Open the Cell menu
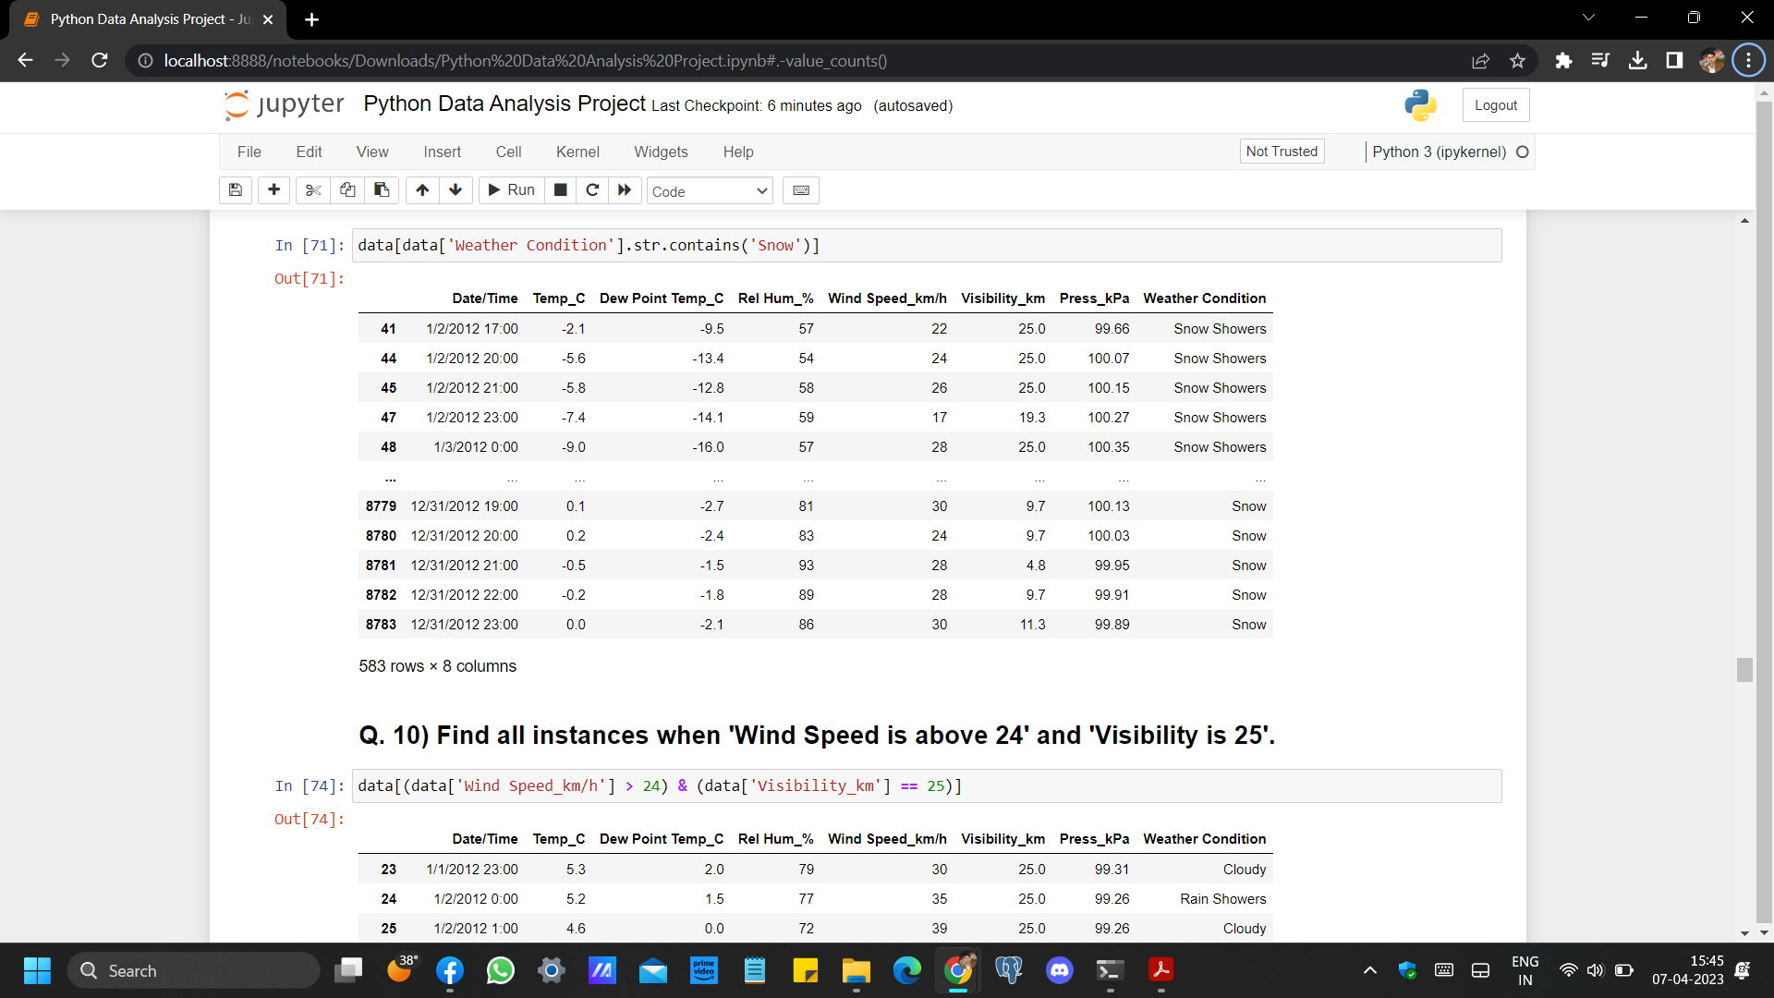Viewport: 1774px width, 998px height. [508, 152]
